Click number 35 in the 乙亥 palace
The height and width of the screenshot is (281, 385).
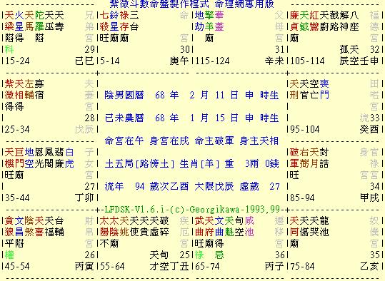pos(375,255)
